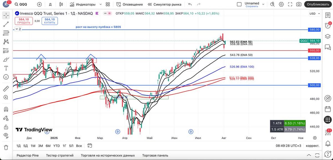333x160 pixels.
Task: Redo the last chart action
Action: click(x=198, y=4)
